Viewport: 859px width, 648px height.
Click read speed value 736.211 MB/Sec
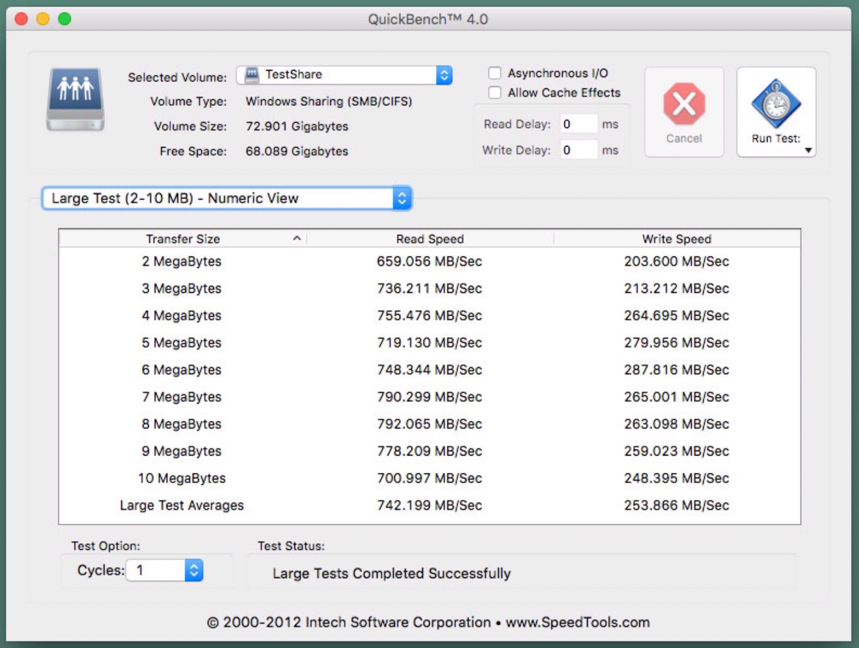coord(429,288)
